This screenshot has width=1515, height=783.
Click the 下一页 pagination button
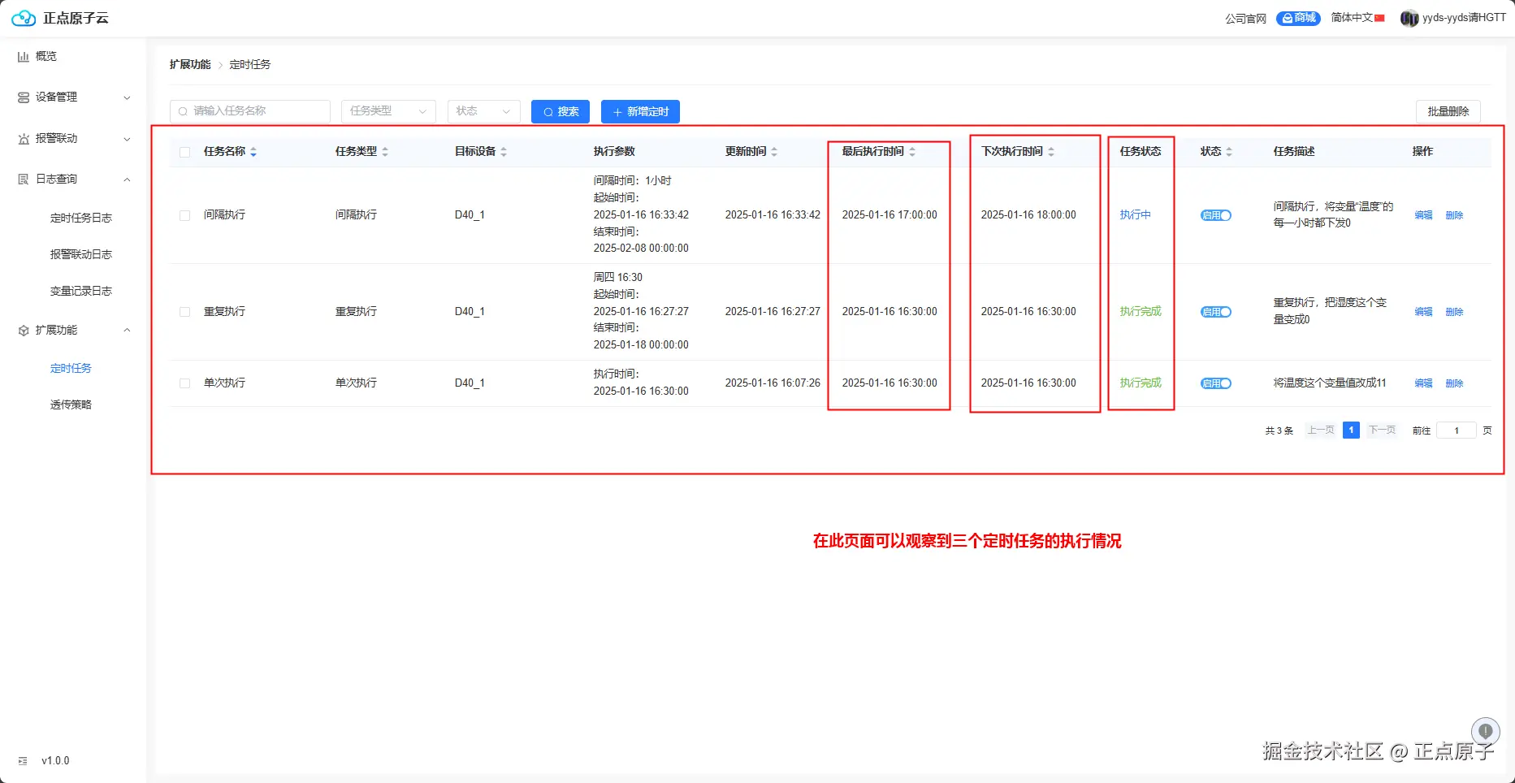tap(1382, 430)
